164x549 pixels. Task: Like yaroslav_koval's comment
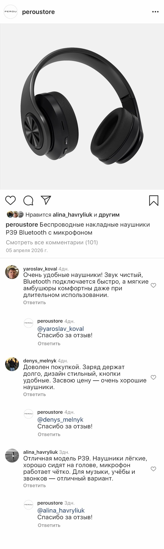click(x=153, y=285)
